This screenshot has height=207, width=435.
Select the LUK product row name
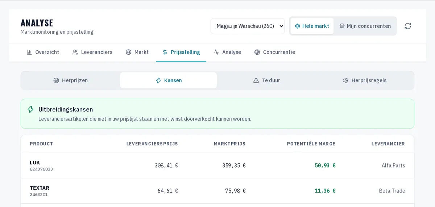(x=35, y=162)
